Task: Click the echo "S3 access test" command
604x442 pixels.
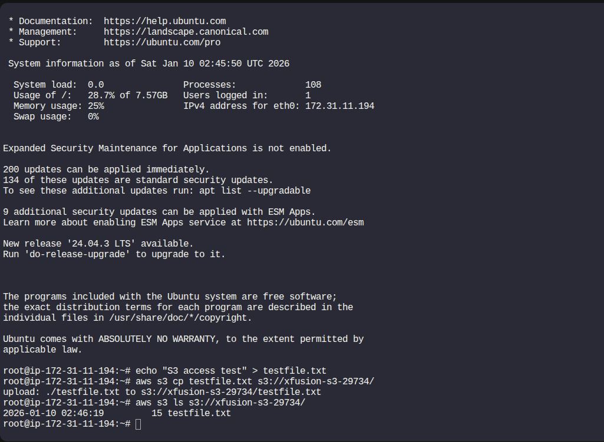Action: pyautogui.click(x=231, y=371)
